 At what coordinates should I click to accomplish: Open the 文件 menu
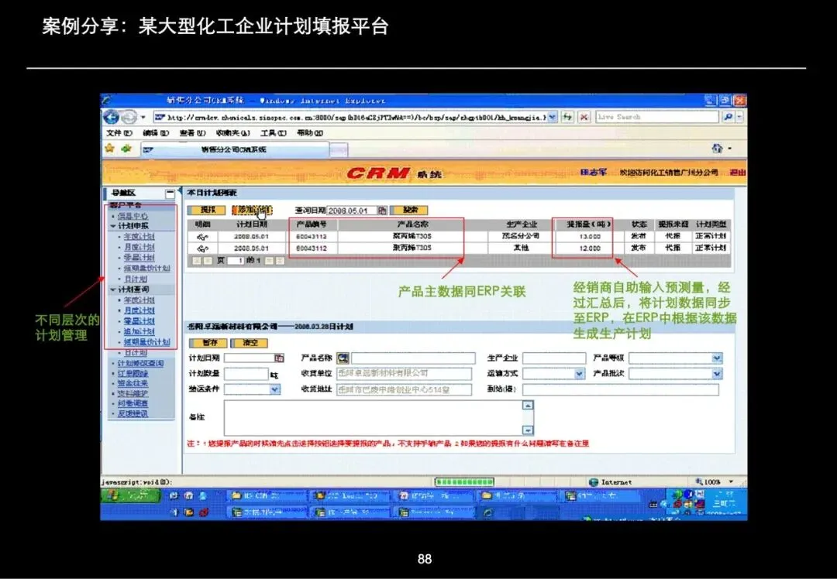click(119, 133)
